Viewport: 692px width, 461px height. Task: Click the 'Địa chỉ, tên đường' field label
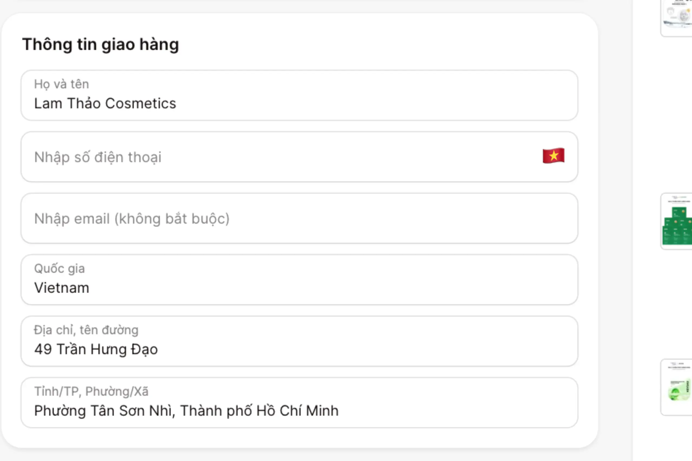(x=86, y=329)
